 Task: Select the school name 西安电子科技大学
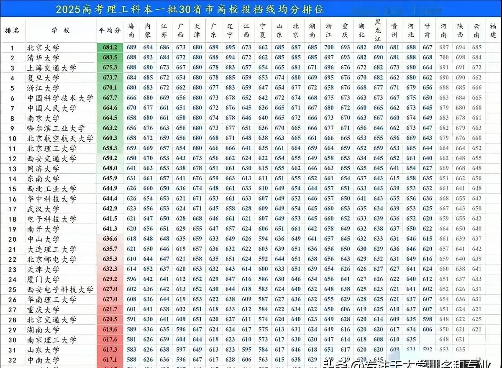60,289
